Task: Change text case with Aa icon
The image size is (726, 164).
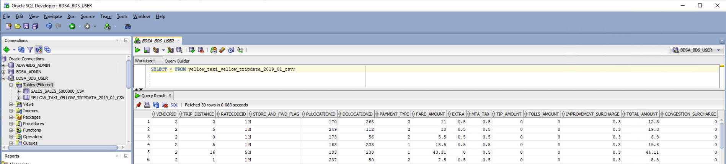Action: point(240,50)
